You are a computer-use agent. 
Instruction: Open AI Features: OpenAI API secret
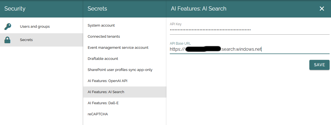point(125,81)
